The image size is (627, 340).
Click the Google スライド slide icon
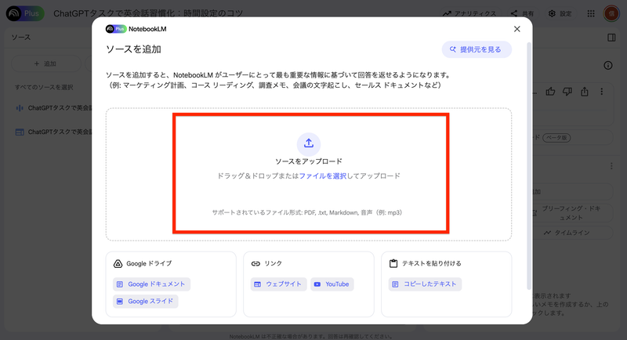120,302
